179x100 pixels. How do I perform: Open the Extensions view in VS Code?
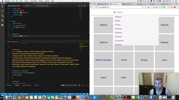(2, 25)
